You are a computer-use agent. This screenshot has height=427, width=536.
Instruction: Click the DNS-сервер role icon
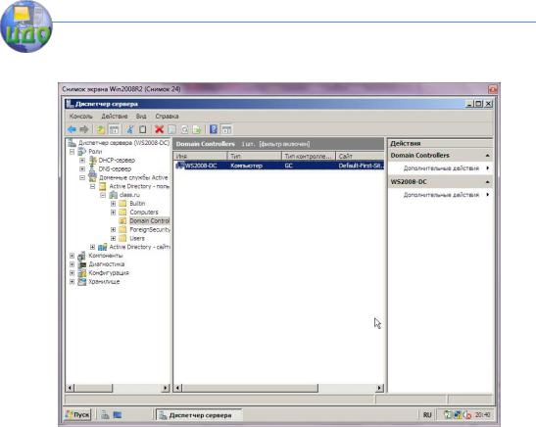(x=92, y=168)
